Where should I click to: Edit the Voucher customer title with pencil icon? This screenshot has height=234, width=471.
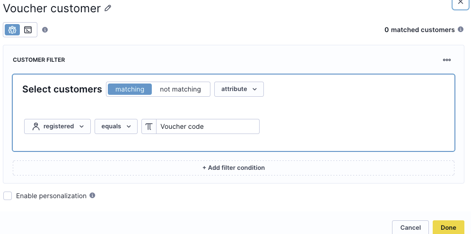tap(108, 8)
